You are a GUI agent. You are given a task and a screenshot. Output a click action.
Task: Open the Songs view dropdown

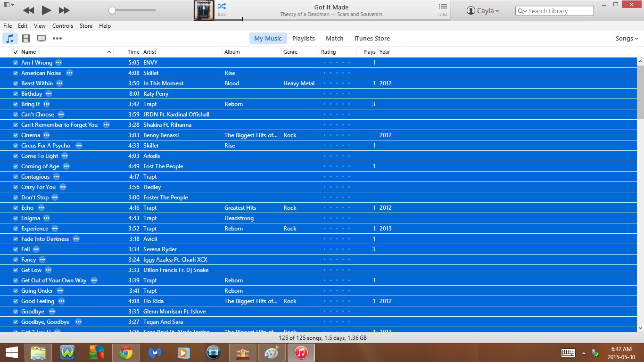point(627,39)
